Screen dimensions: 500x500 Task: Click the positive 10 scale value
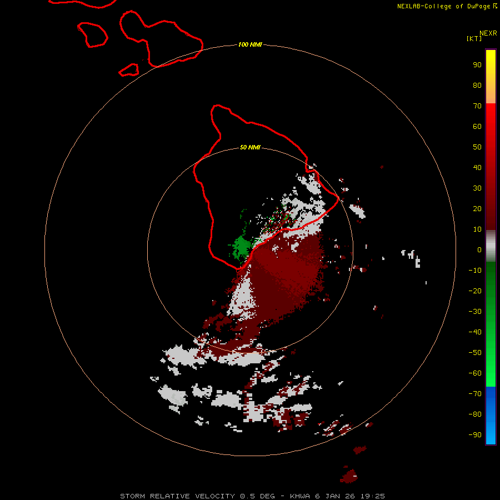[477, 229]
